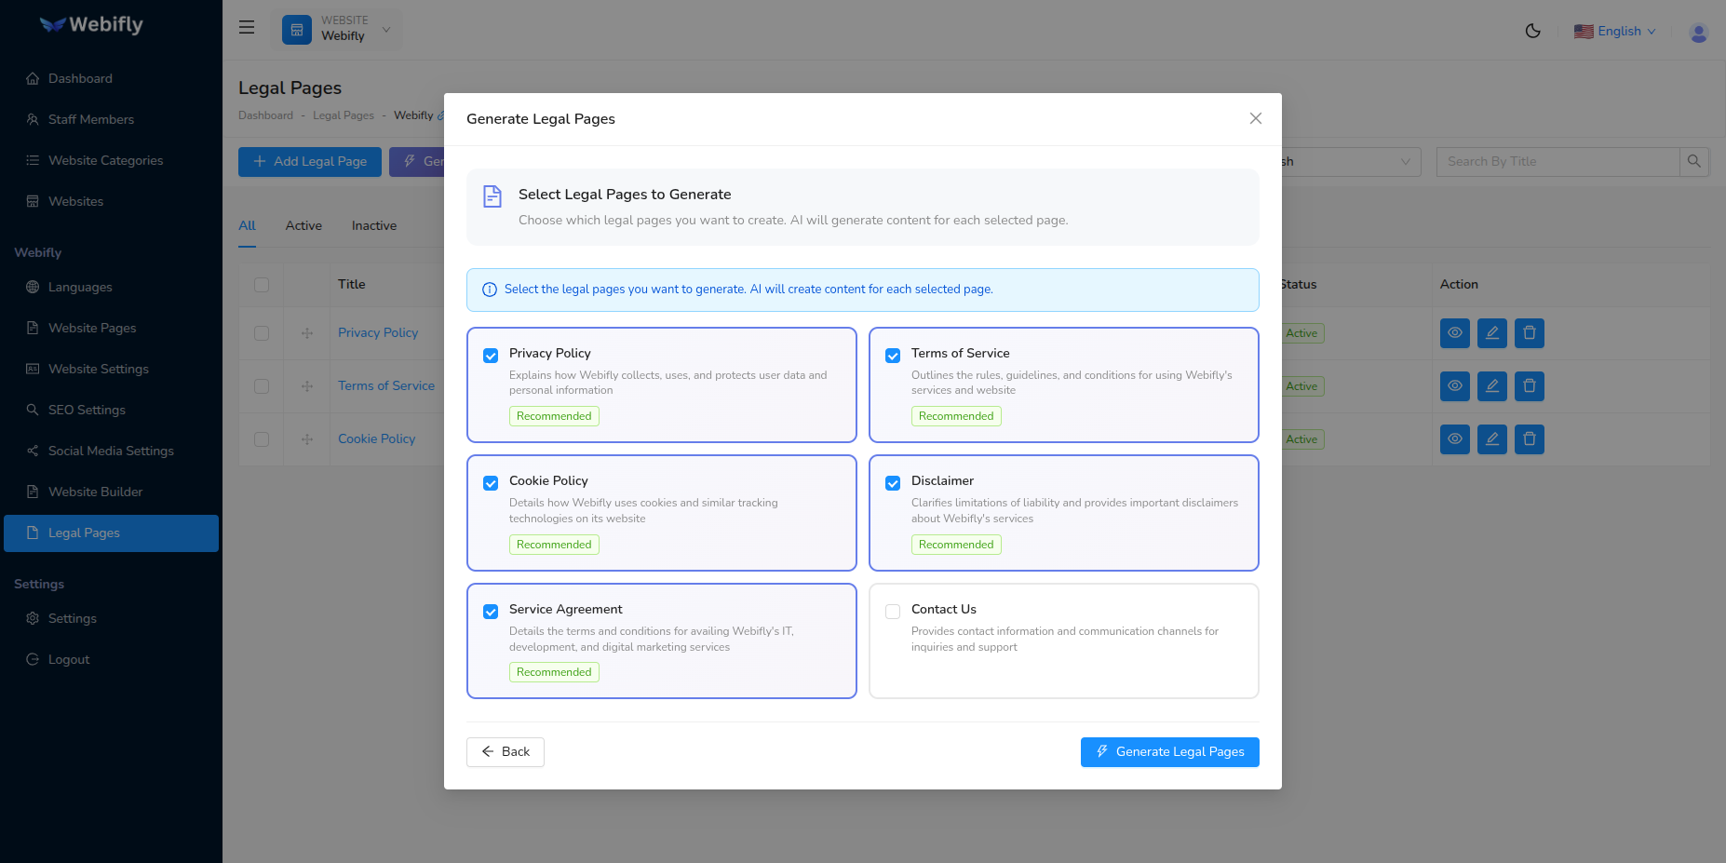Click the edit pencil icon for Terms of Service
Image resolution: width=1726 pixels, height=863 pixels.
coord(1491,385)
